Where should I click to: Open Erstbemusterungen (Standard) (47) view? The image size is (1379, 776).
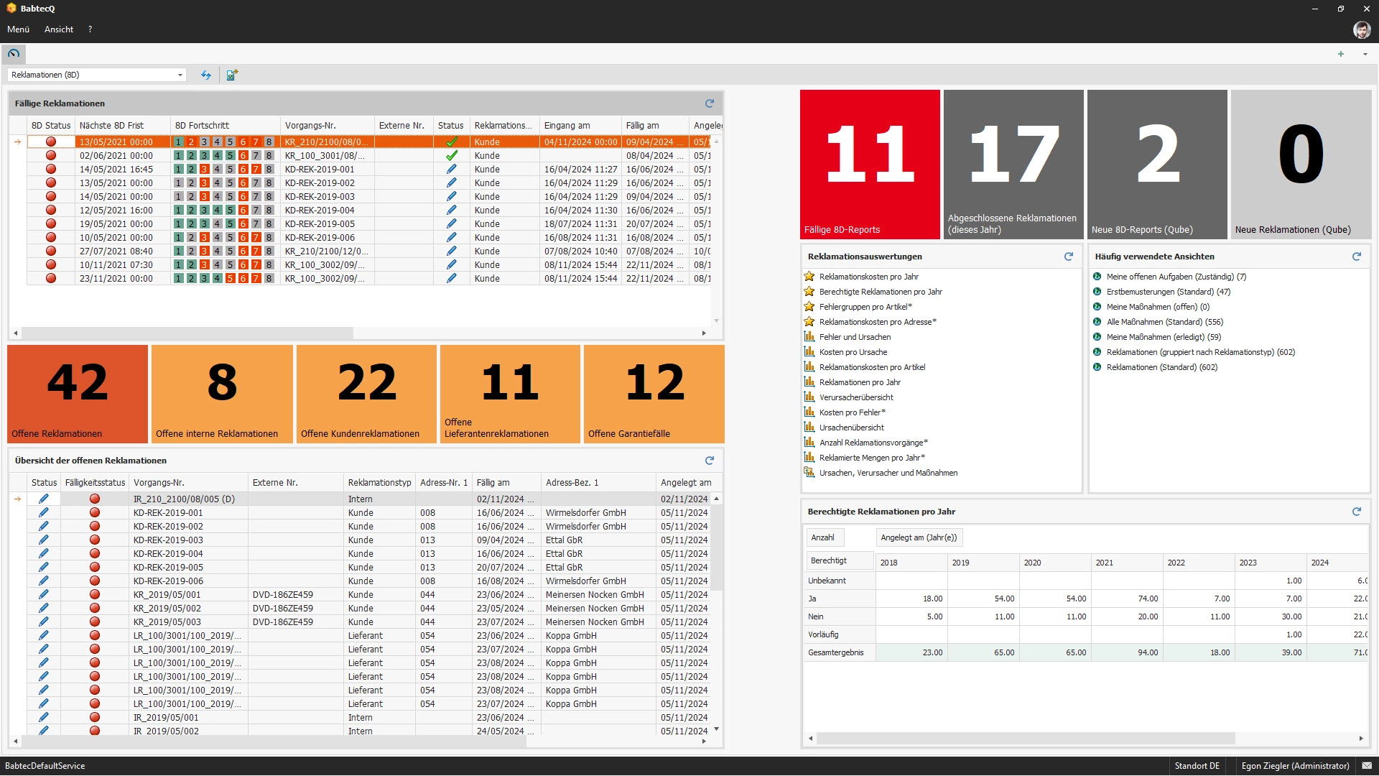(1169, 292)
